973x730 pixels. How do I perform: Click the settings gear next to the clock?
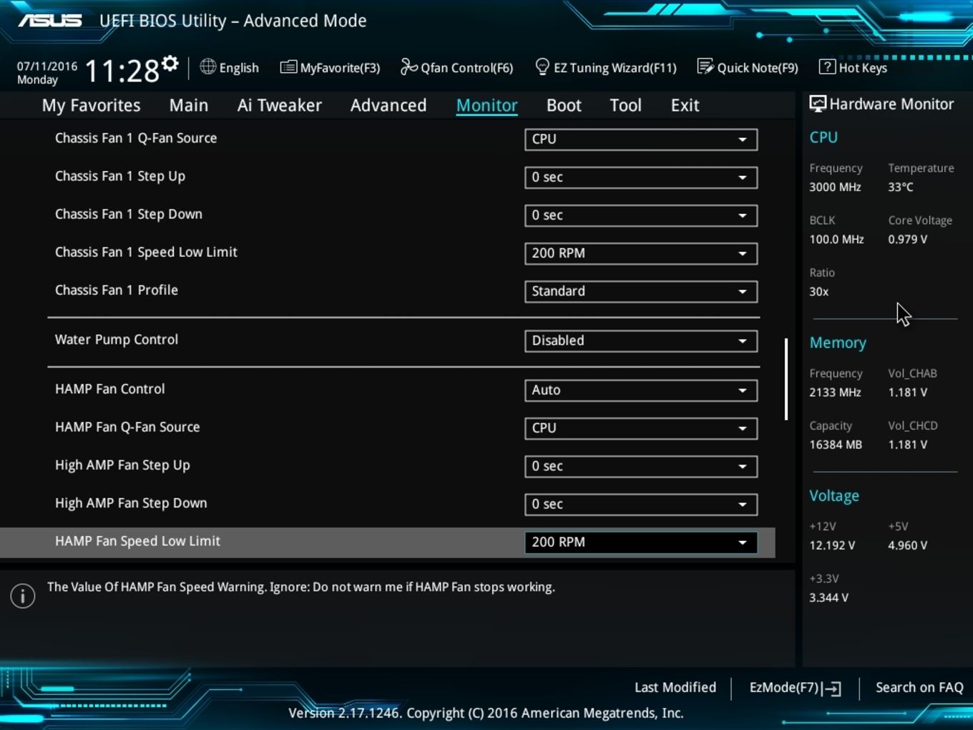click(x=170, y=64)
